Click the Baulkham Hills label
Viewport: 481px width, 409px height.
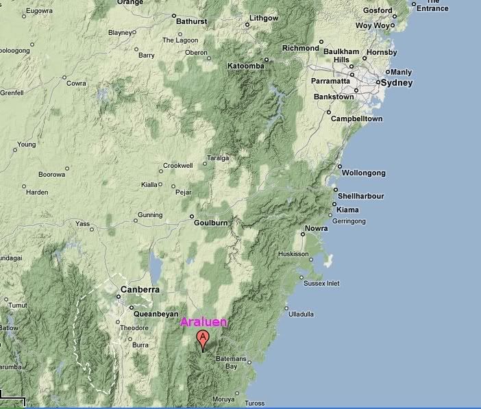point(341,55)
